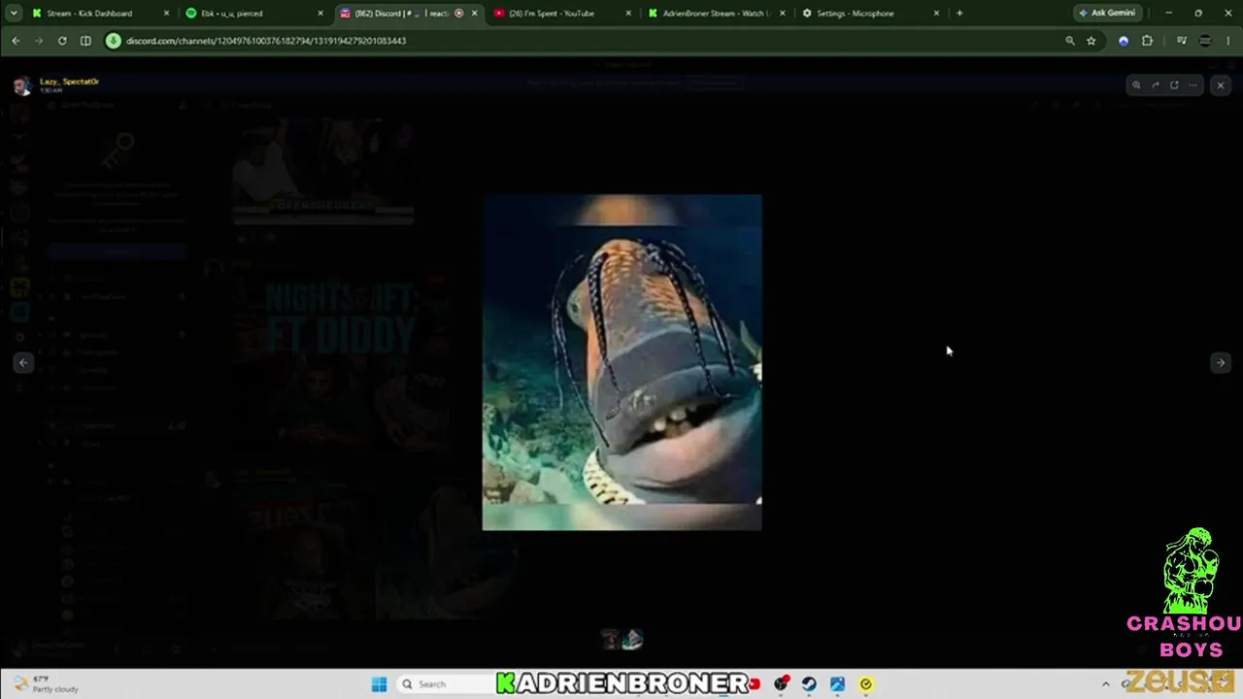Viewport: 1243px width, 699px height.
Task: Reload the Discord page
Action: [x=62, y=41]
